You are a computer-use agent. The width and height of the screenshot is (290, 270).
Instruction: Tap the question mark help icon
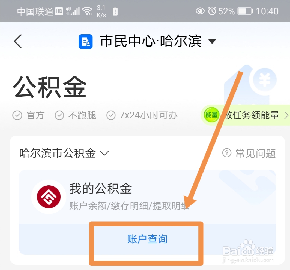coord(226,153)
